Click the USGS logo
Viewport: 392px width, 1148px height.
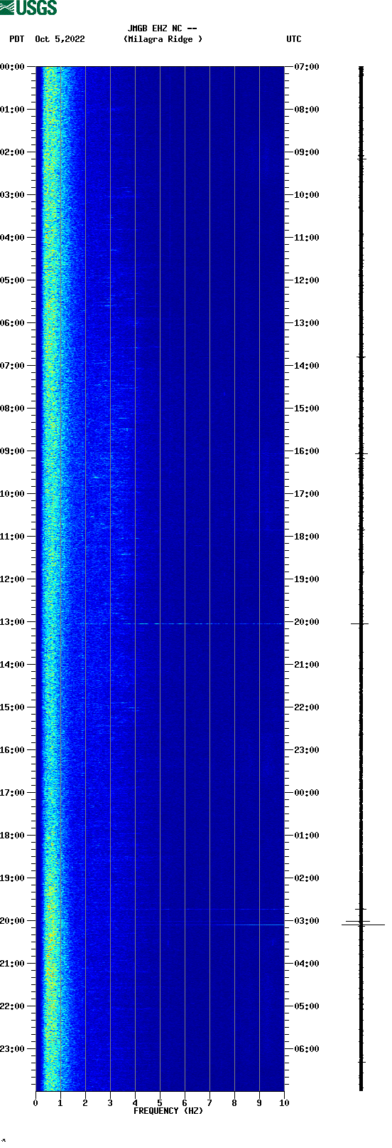pos(28,8)
